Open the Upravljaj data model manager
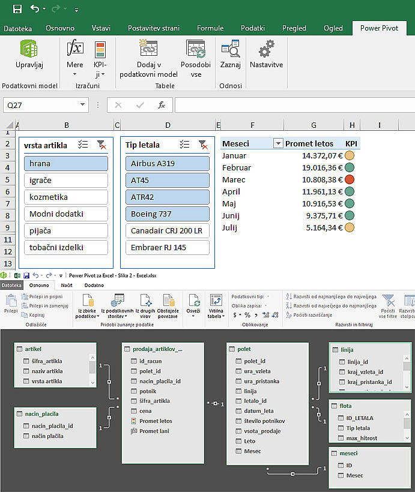This screenshot has width=415, height=492. (29, 54)
